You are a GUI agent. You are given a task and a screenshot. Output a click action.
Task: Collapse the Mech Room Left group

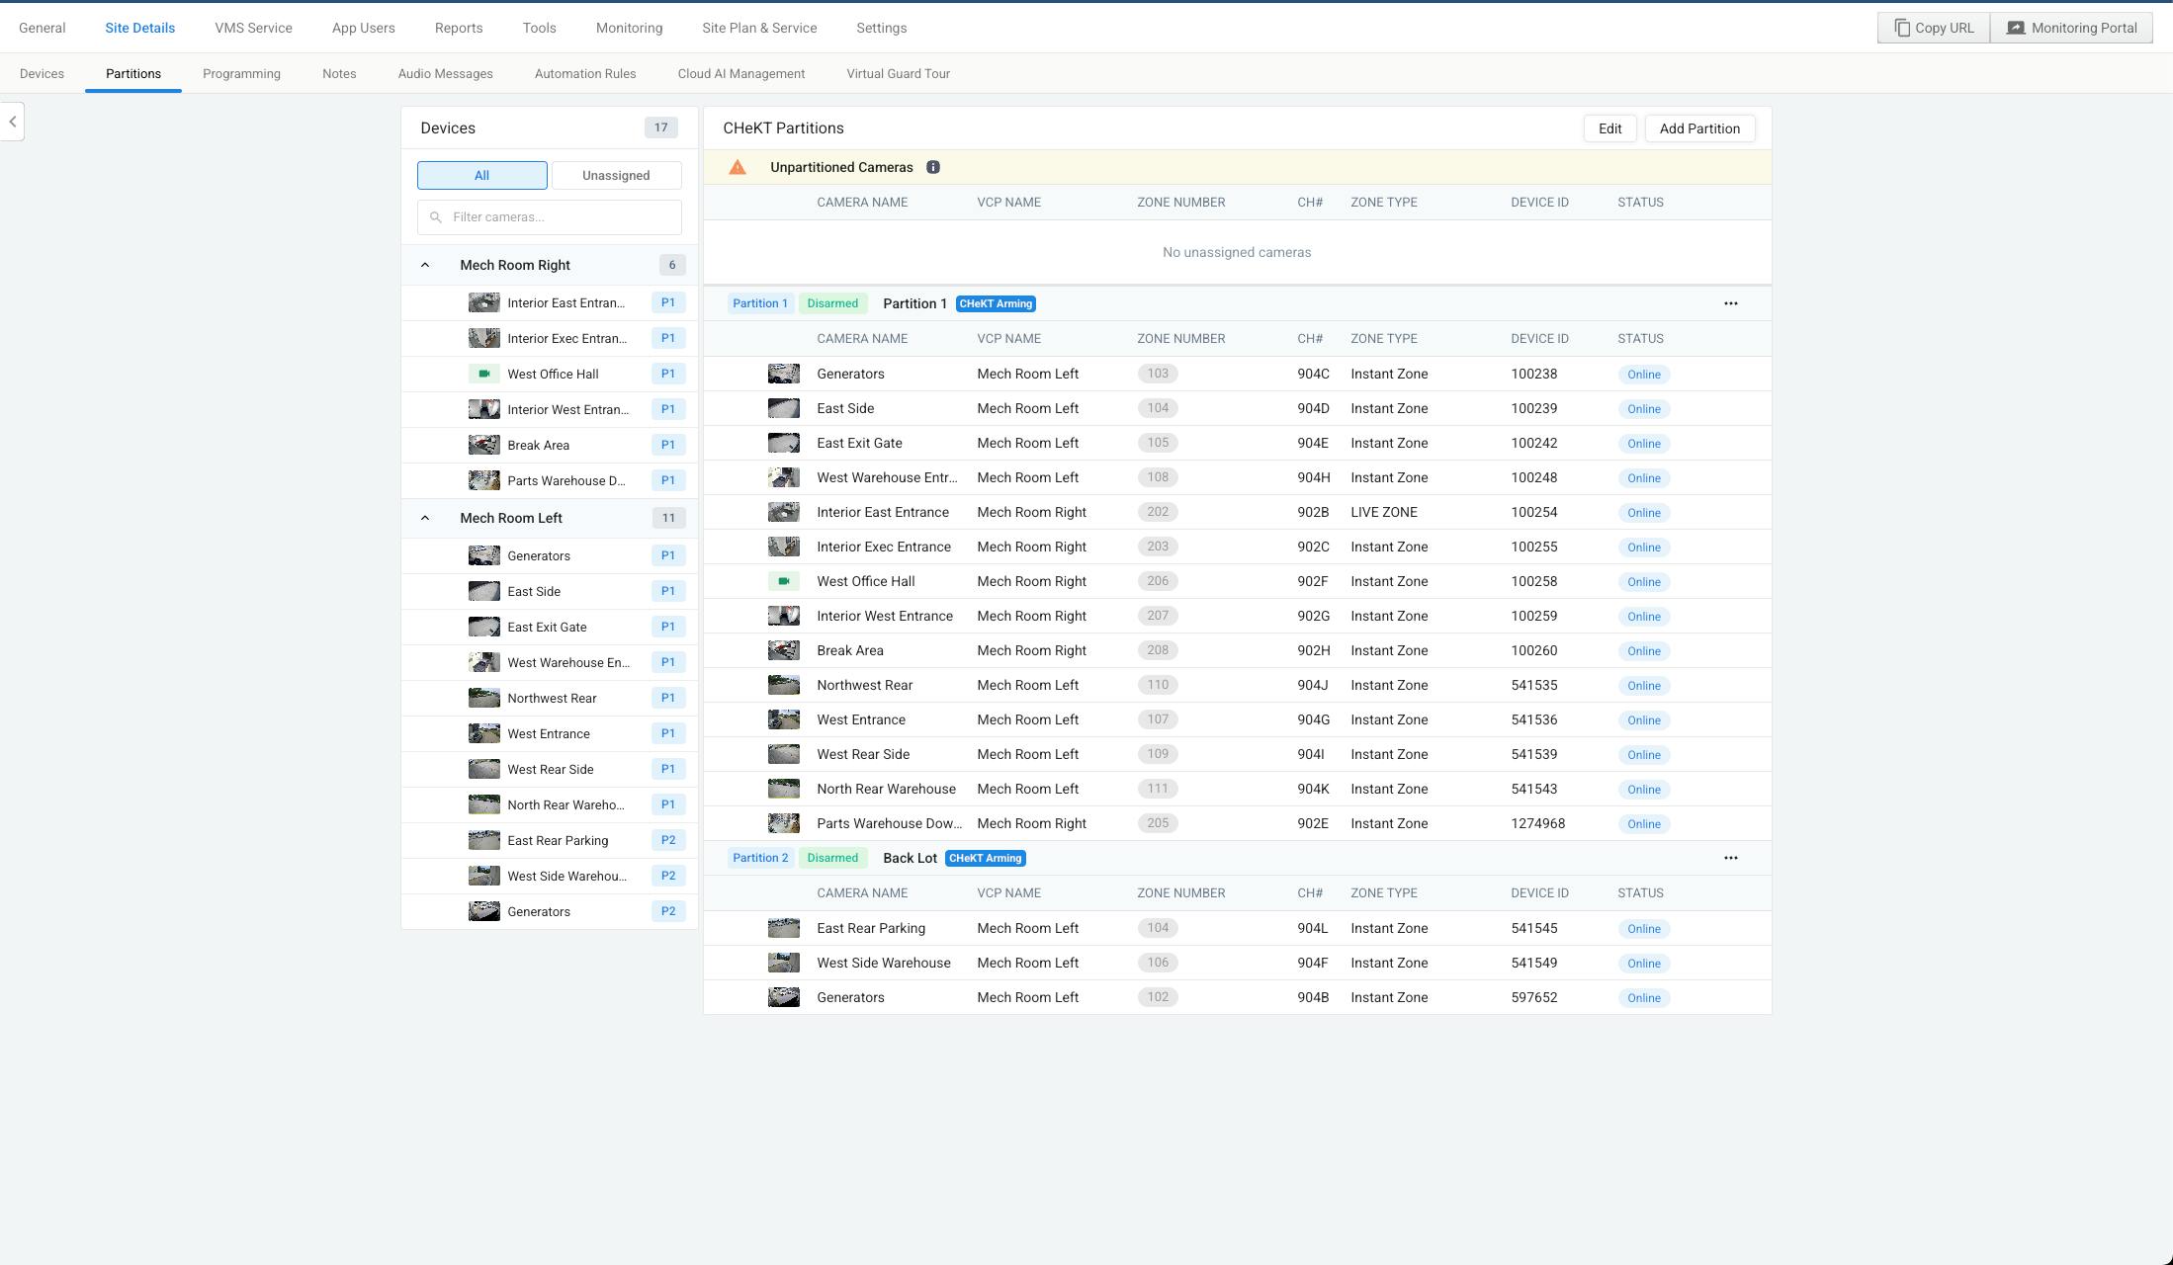[425, 518]
